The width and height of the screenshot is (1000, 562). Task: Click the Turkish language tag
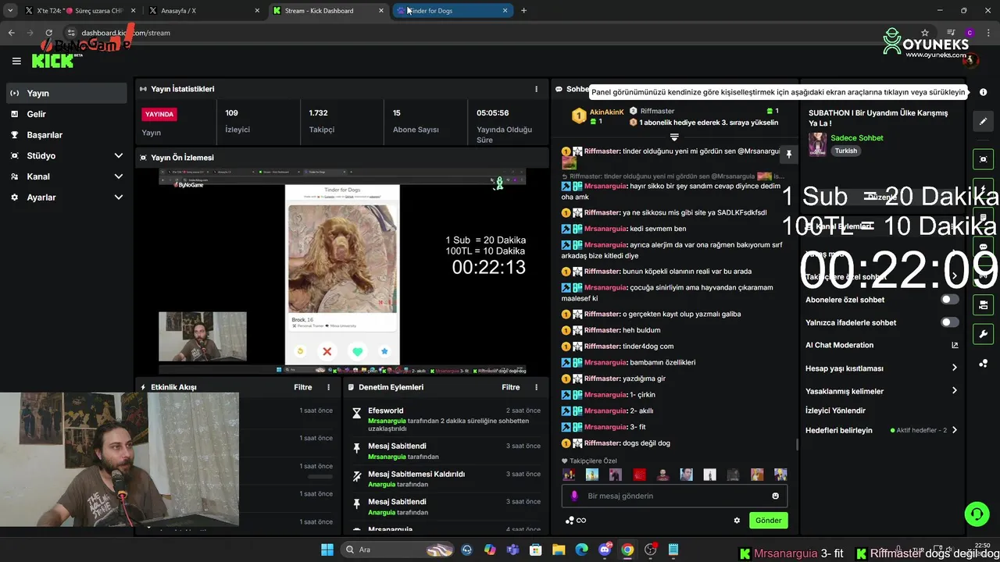[846, 151]
